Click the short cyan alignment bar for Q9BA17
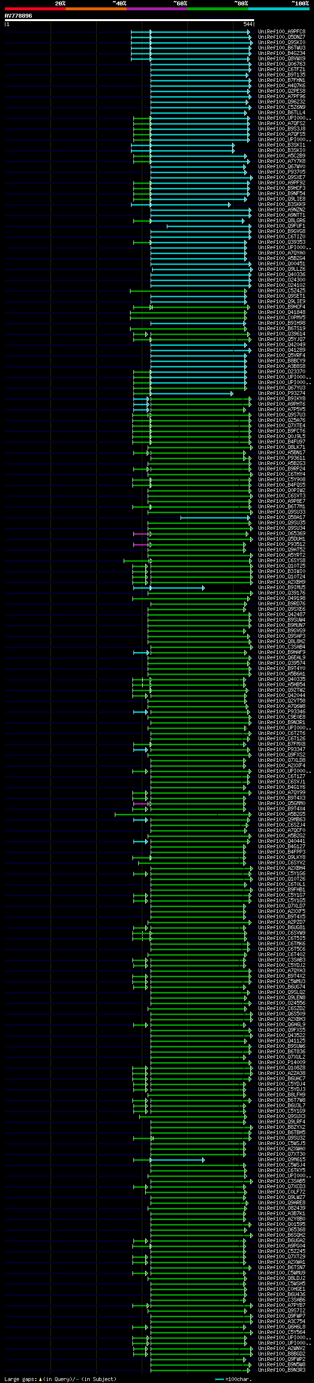Image resolution: width=314 pixels, height=1383 pixels. (x=215, y=518)
